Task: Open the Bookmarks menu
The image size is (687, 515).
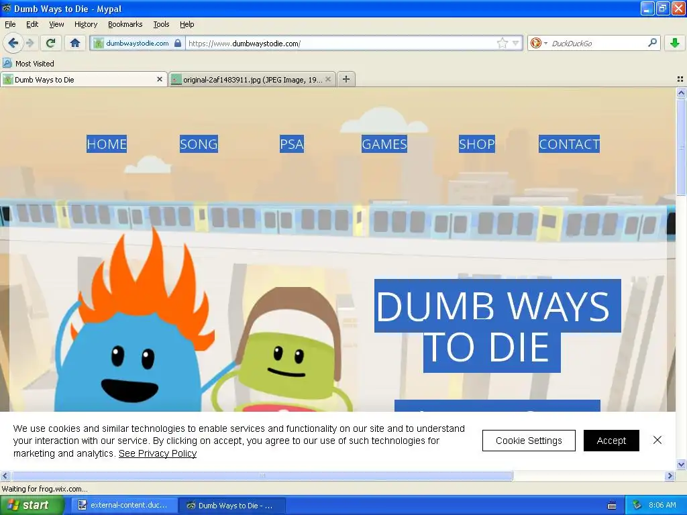Action: [x=125, y=24]
